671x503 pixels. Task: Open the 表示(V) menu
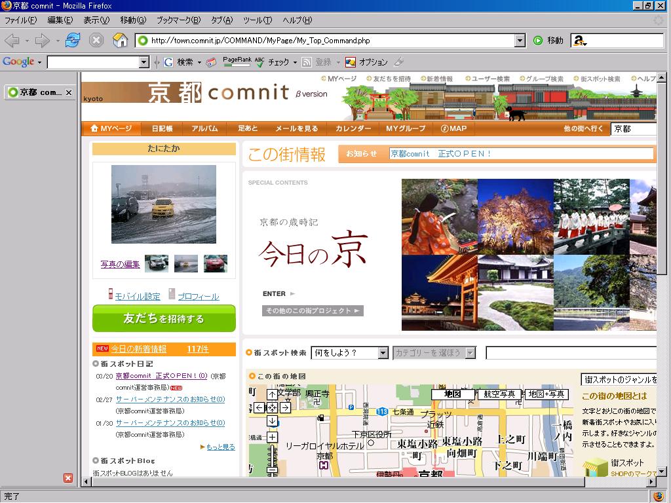tap(96, 20)
